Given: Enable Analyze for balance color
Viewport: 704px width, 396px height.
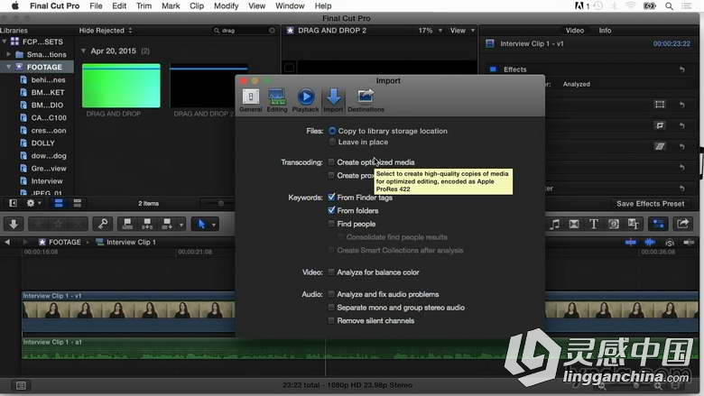Looking at the screenshot, I should pos(331,272).
